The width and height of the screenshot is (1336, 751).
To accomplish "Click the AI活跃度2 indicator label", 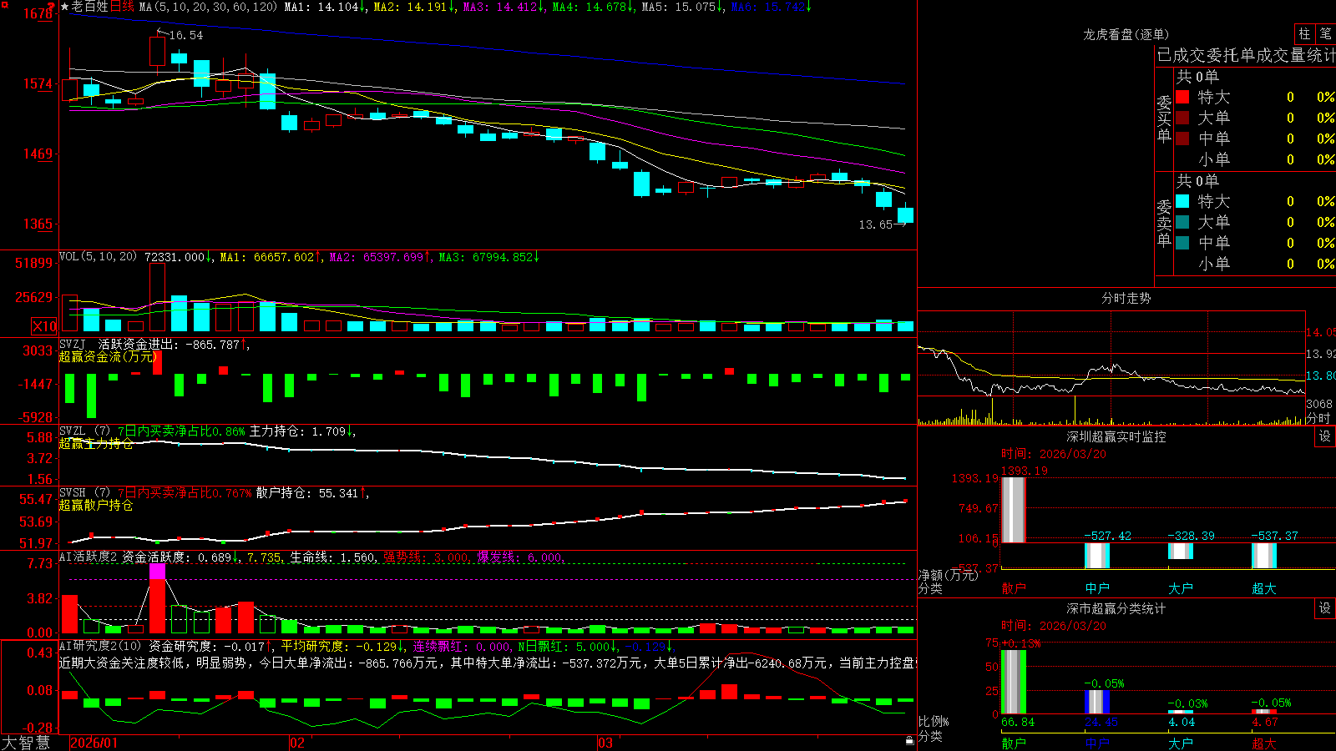I will (89, 557).
